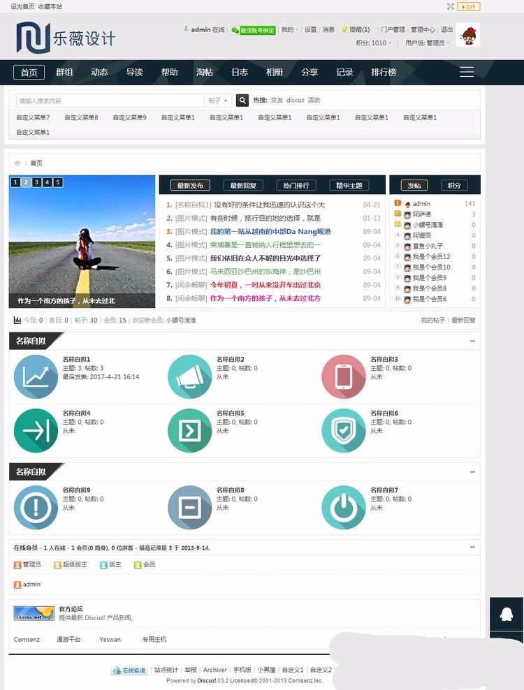Open the 名称自拟6 shield forum icon

tap(344, 430)
